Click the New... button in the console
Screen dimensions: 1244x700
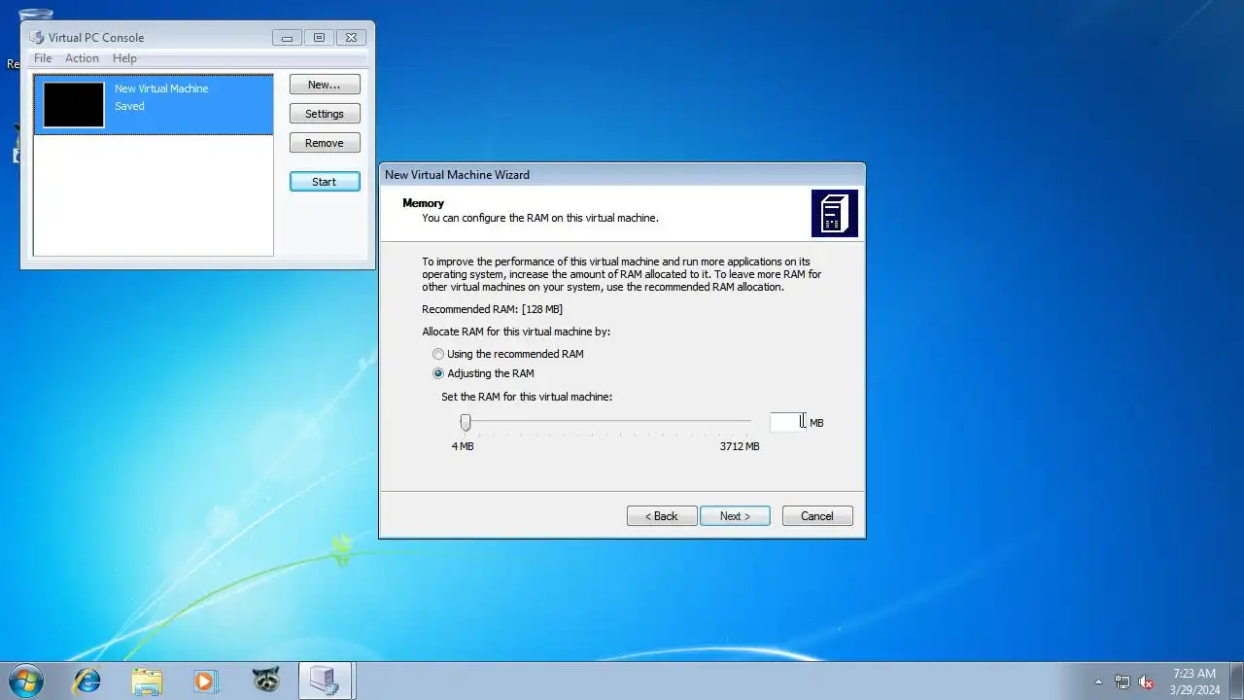tap(325, 85)
